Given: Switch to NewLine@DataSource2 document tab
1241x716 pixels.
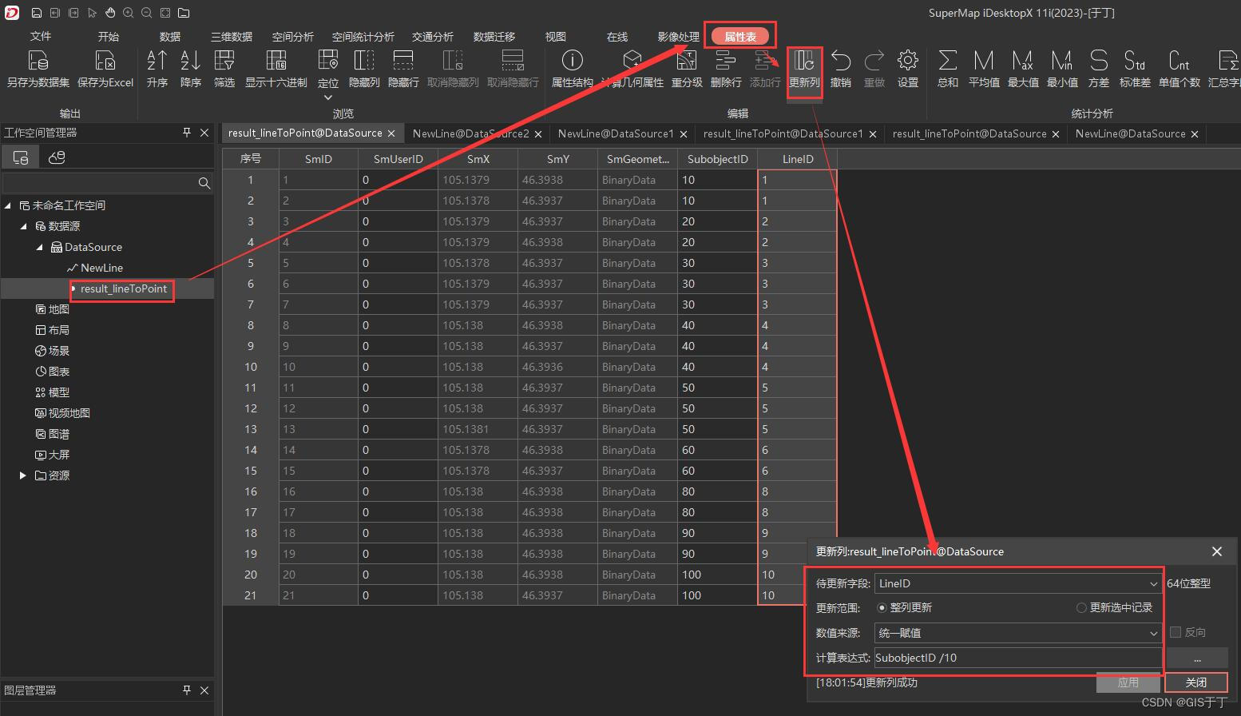Looking at the screenshot, I should (x=471, y=133).
